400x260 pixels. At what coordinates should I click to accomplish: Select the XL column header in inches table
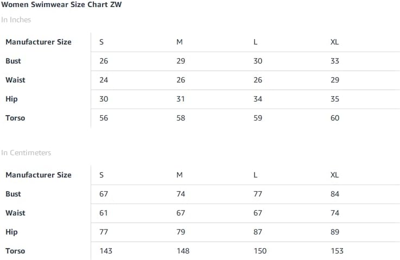(x=334, y=42)
